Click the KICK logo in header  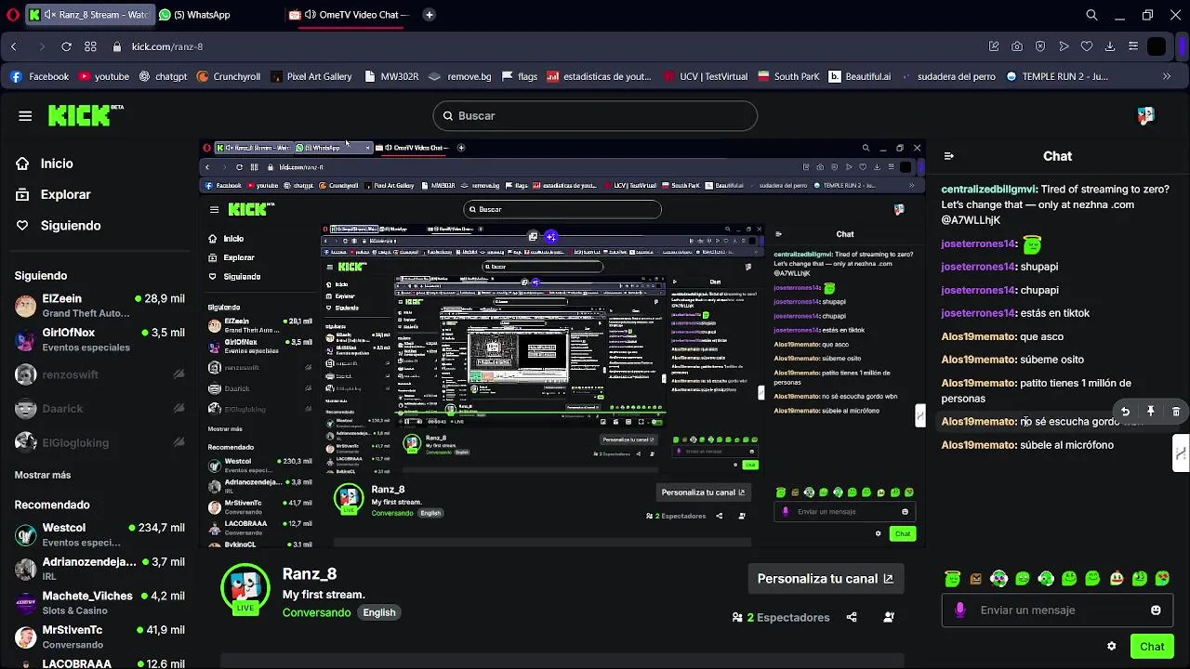(x=86, y=115)
